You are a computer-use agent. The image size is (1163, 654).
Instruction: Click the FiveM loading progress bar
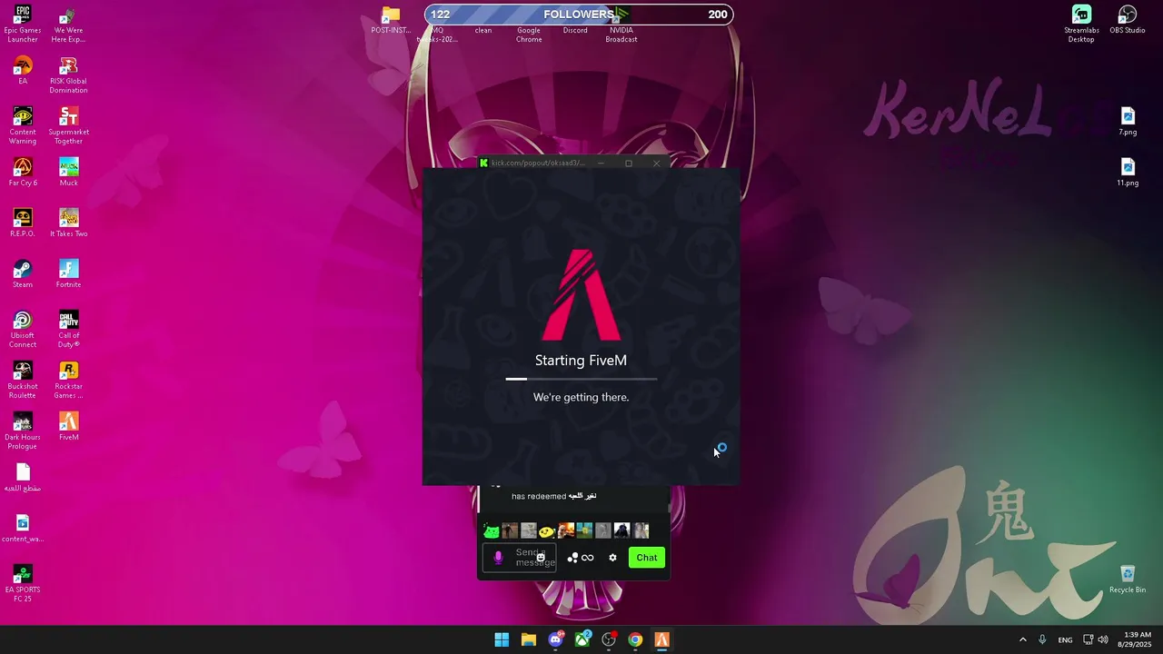[x=581, y=379]
